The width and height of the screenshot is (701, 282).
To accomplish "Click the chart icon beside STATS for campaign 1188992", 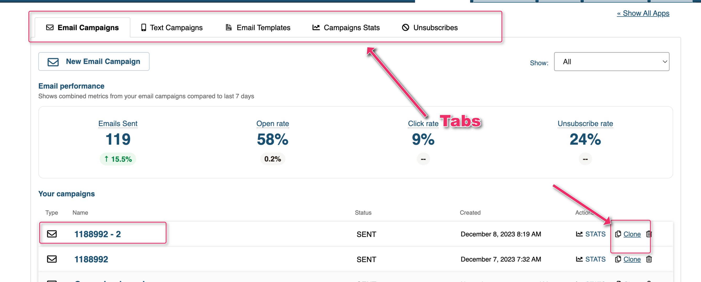I will (579, 259).
